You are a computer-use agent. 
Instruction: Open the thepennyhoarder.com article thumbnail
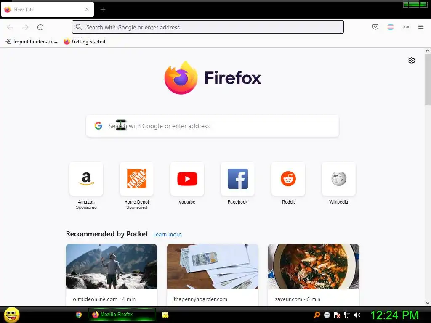(213, 266)
